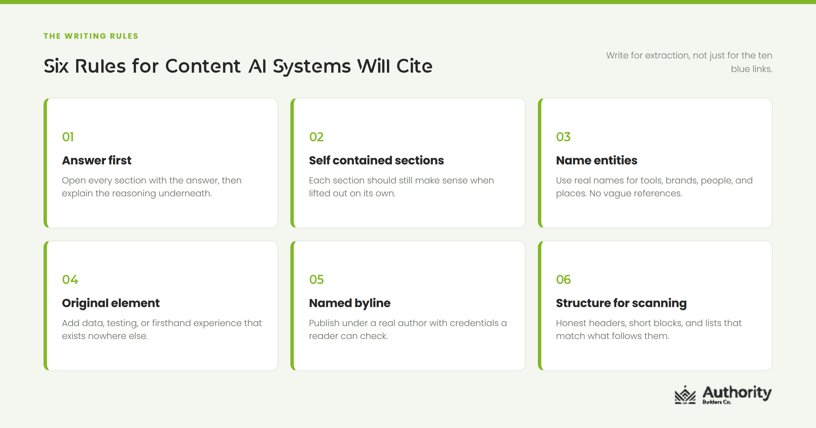This screenshot has height=428, width=816.
Task: Click the Original element heading
Action: (111, 303)
